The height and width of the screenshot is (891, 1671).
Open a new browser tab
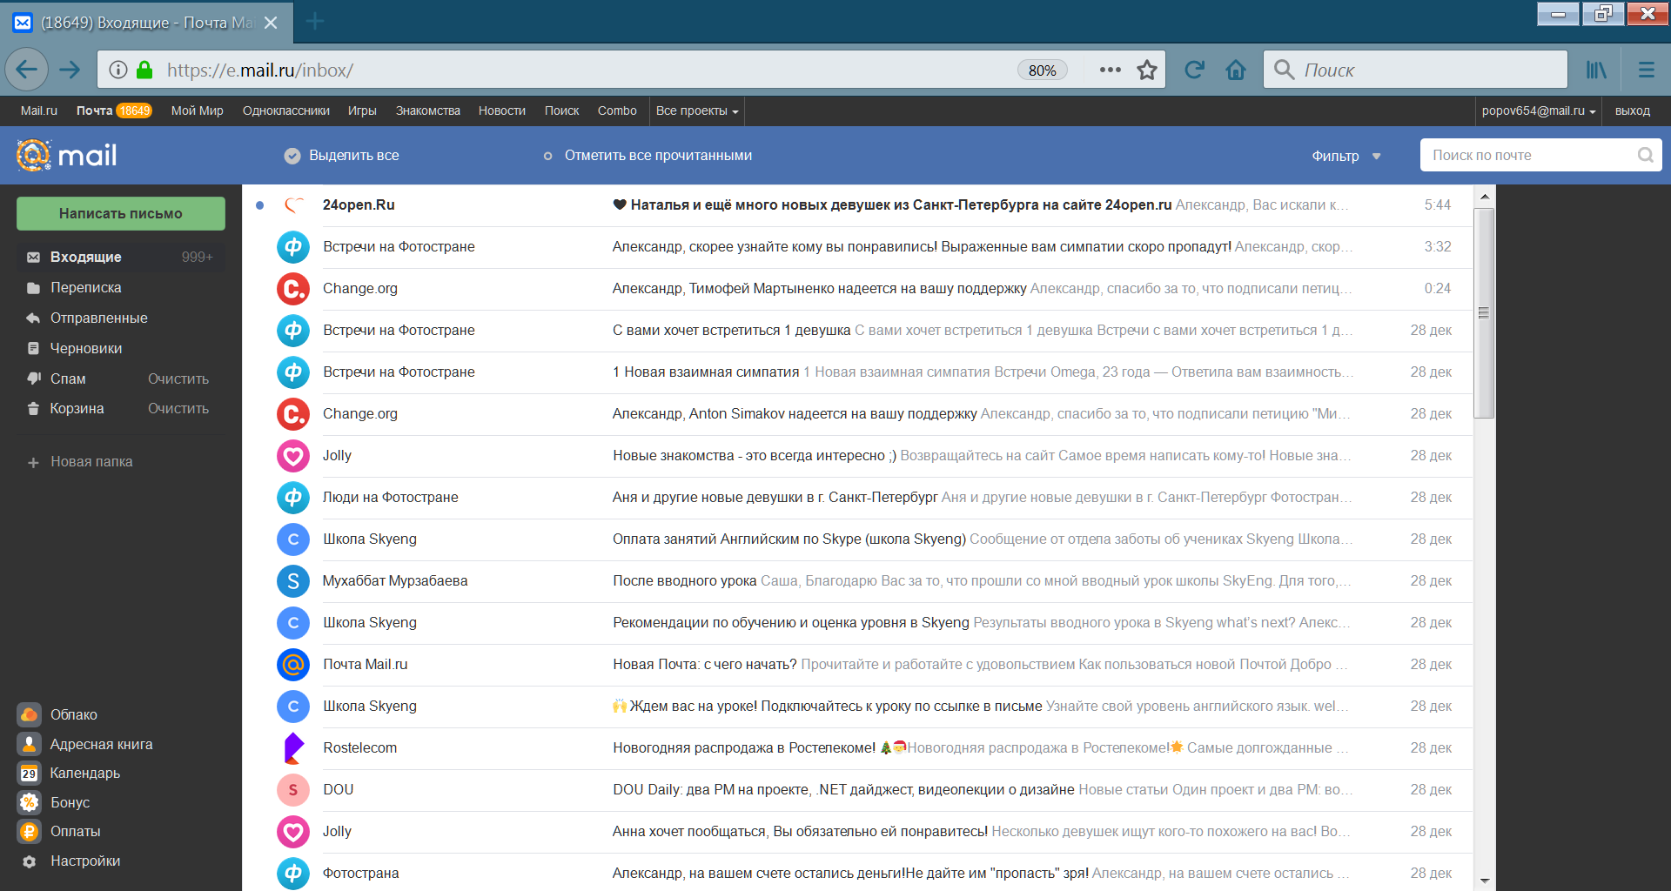[315, 22]
